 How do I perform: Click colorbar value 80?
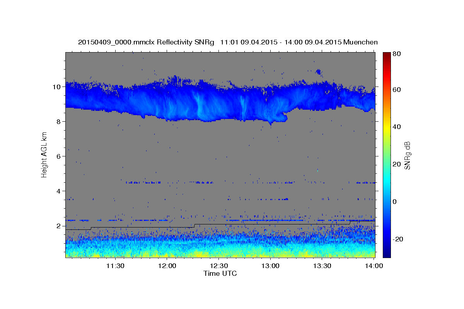point(397,54)
